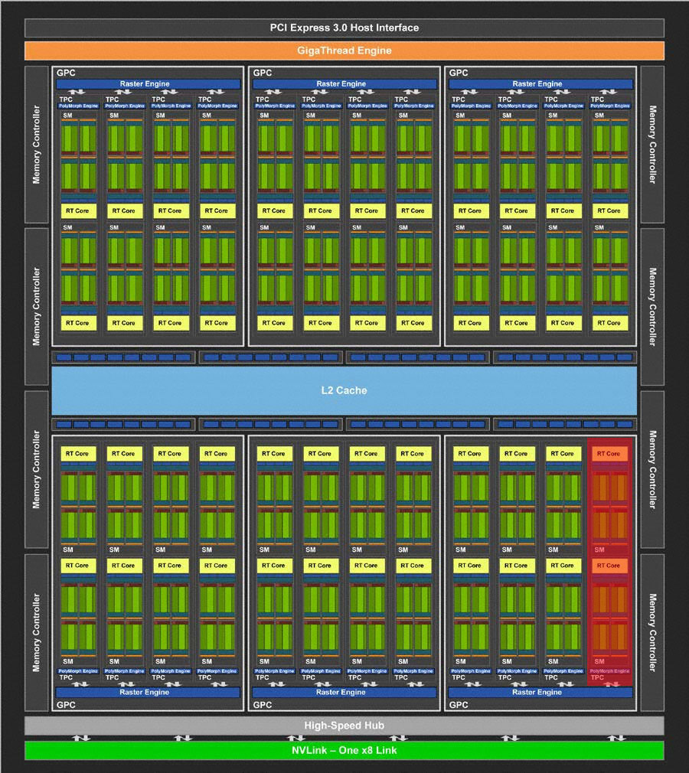This screenshot has height=773, width=689.
Task: Click Raster Engine in the upper-right GPC
Action: click(540, 84)
